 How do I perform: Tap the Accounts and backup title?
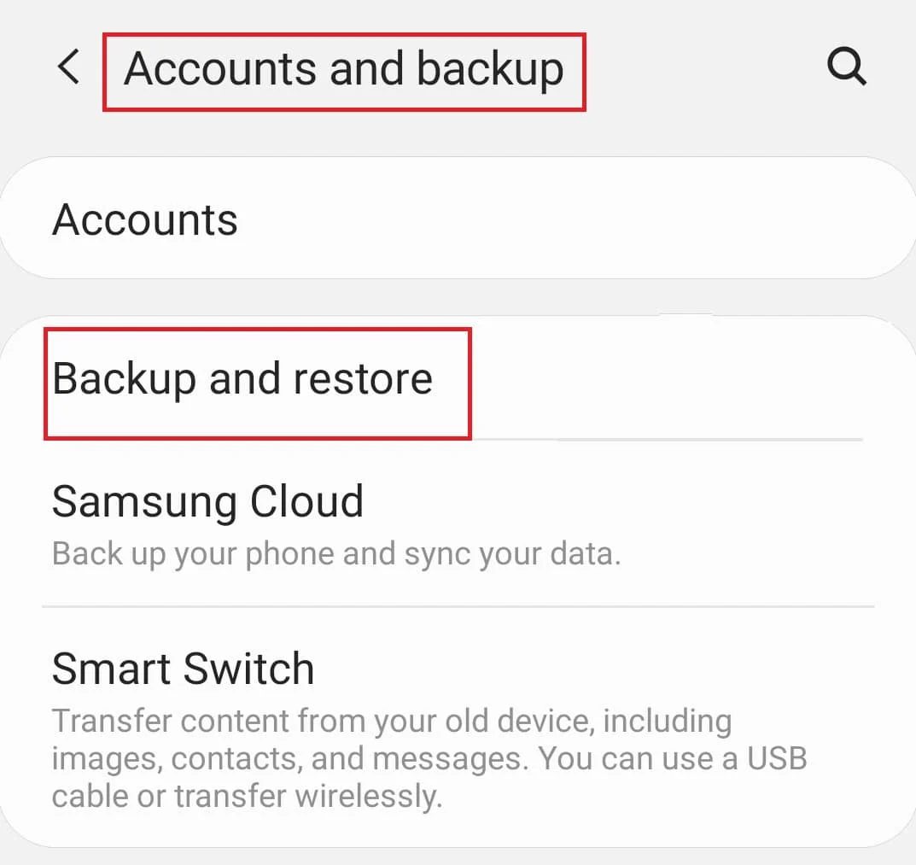click(x=343, y=68)
